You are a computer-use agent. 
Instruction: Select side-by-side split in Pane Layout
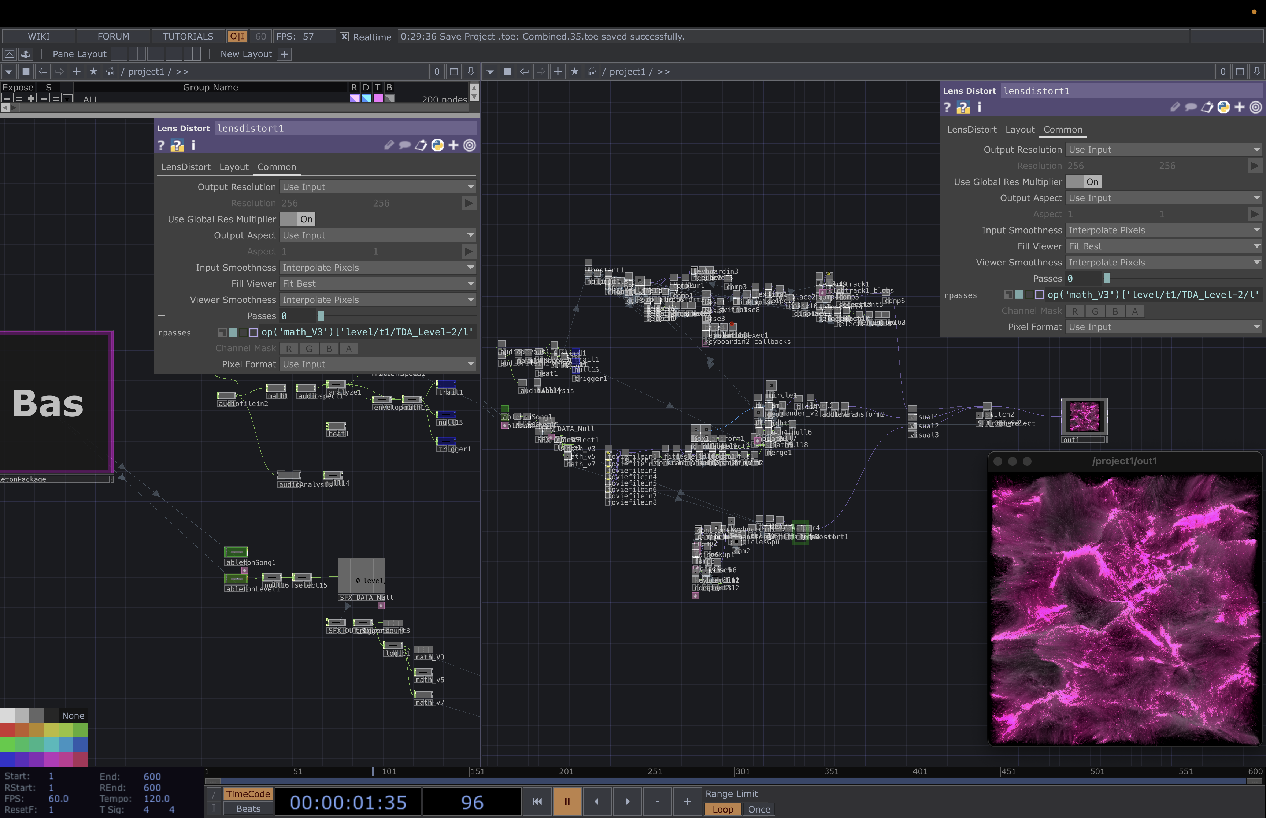coord(137,54)
